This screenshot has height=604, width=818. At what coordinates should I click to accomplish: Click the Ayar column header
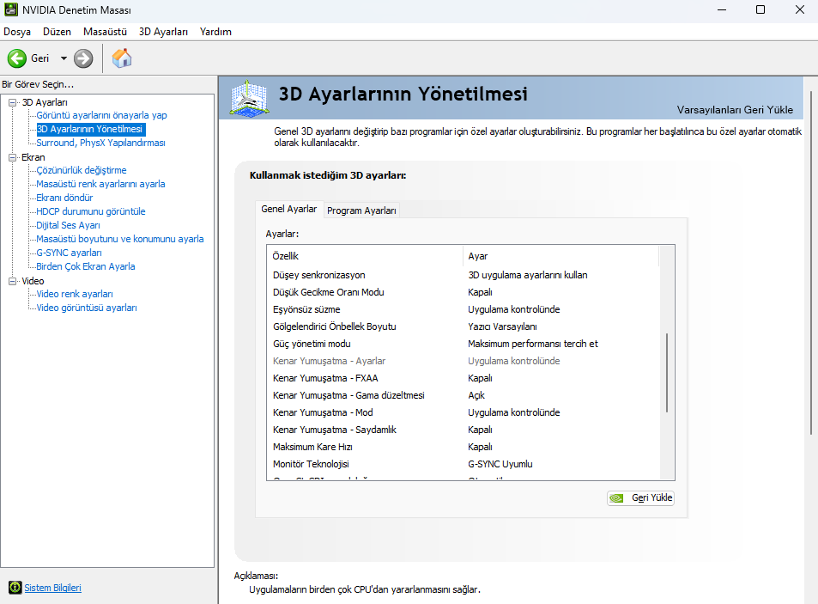[x=560, y=256]
